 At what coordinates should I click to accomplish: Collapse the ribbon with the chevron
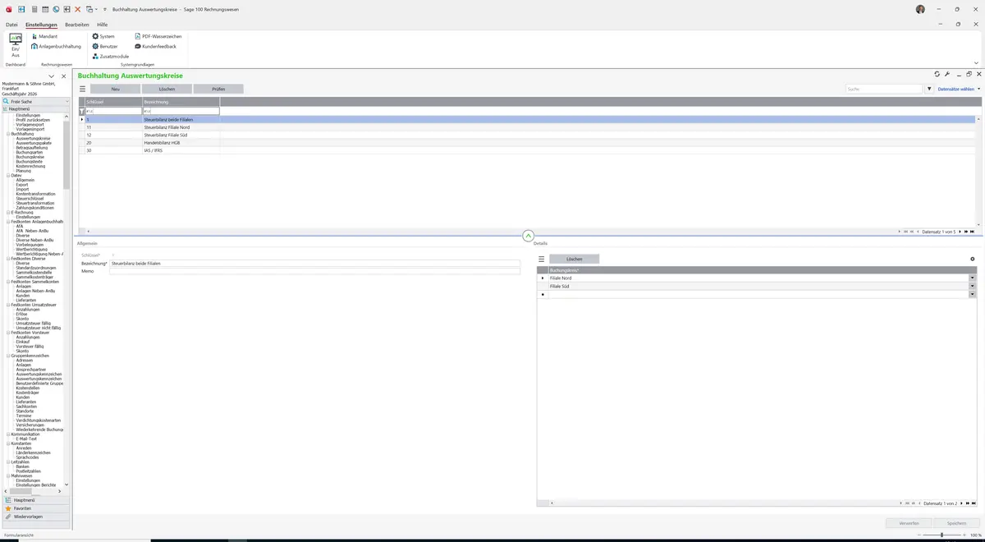pos(976,63)
